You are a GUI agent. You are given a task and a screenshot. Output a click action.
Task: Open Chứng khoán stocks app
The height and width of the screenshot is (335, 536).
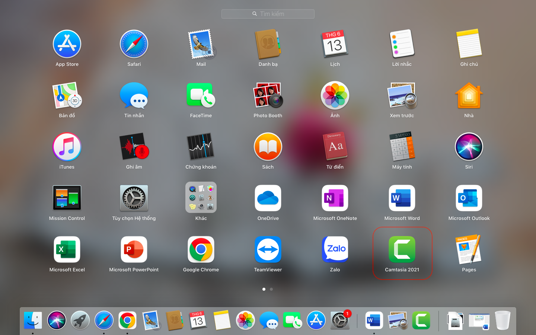[201, 147]
